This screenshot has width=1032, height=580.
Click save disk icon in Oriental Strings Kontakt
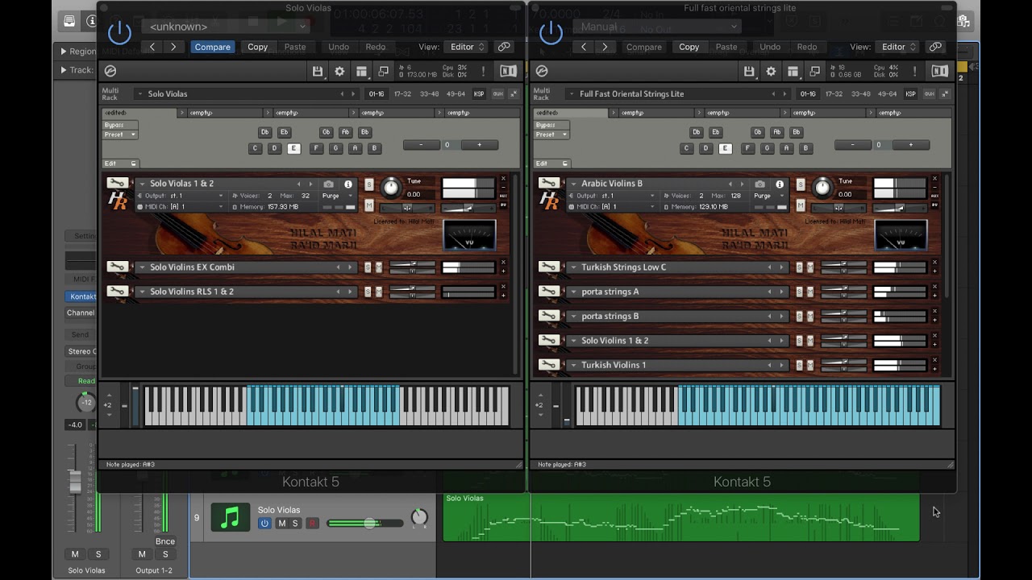[750, 72]
